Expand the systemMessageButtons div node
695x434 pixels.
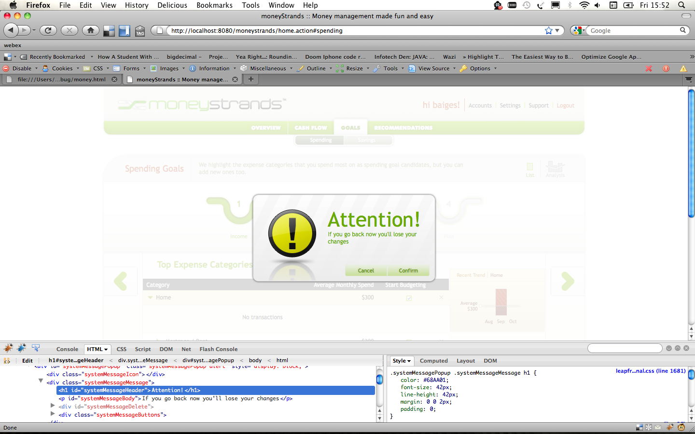[x=53, y=414]
